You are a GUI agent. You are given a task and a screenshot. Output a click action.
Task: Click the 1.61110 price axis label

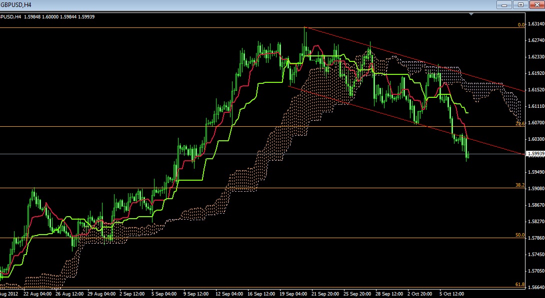(535, 106)
